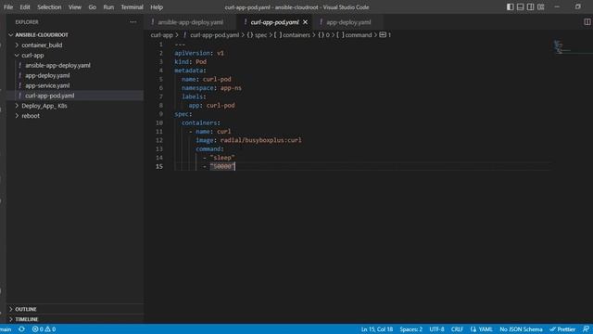Open the Help menu

157,6
